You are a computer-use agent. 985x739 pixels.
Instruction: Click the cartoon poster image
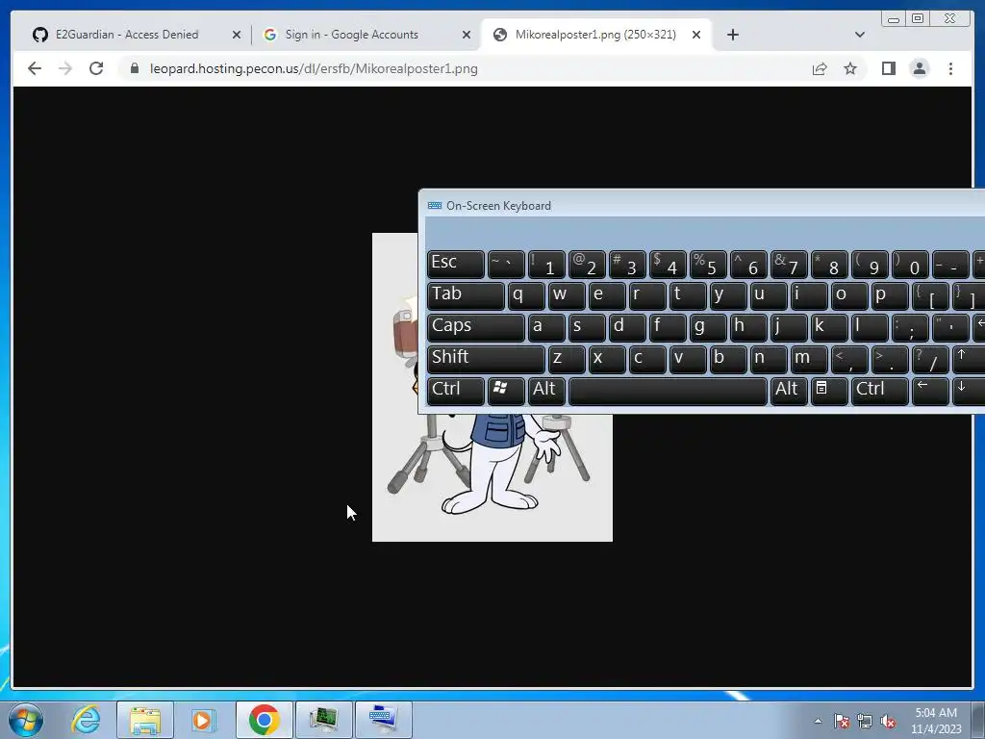click(x=492, y=477)
